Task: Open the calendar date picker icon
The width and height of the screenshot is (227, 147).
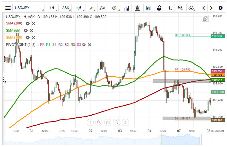Action: 138,8
